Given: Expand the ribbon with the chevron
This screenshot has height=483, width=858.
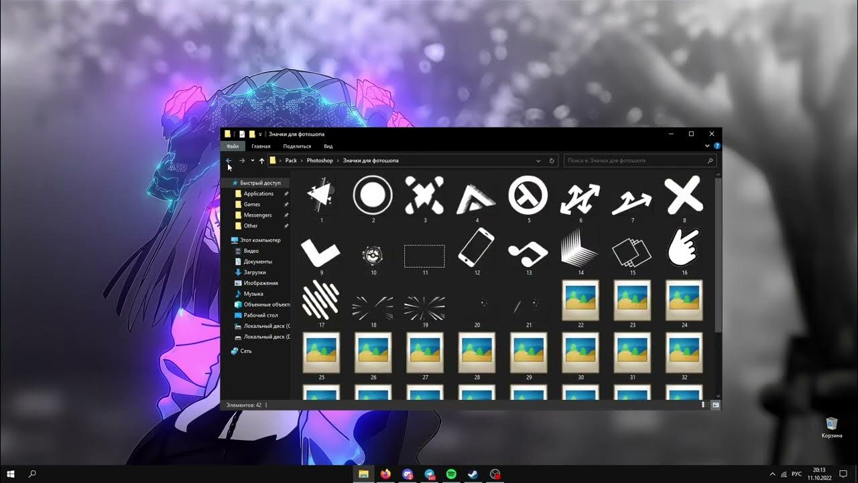Looking at the screenshot, I should tap(707, 146).
